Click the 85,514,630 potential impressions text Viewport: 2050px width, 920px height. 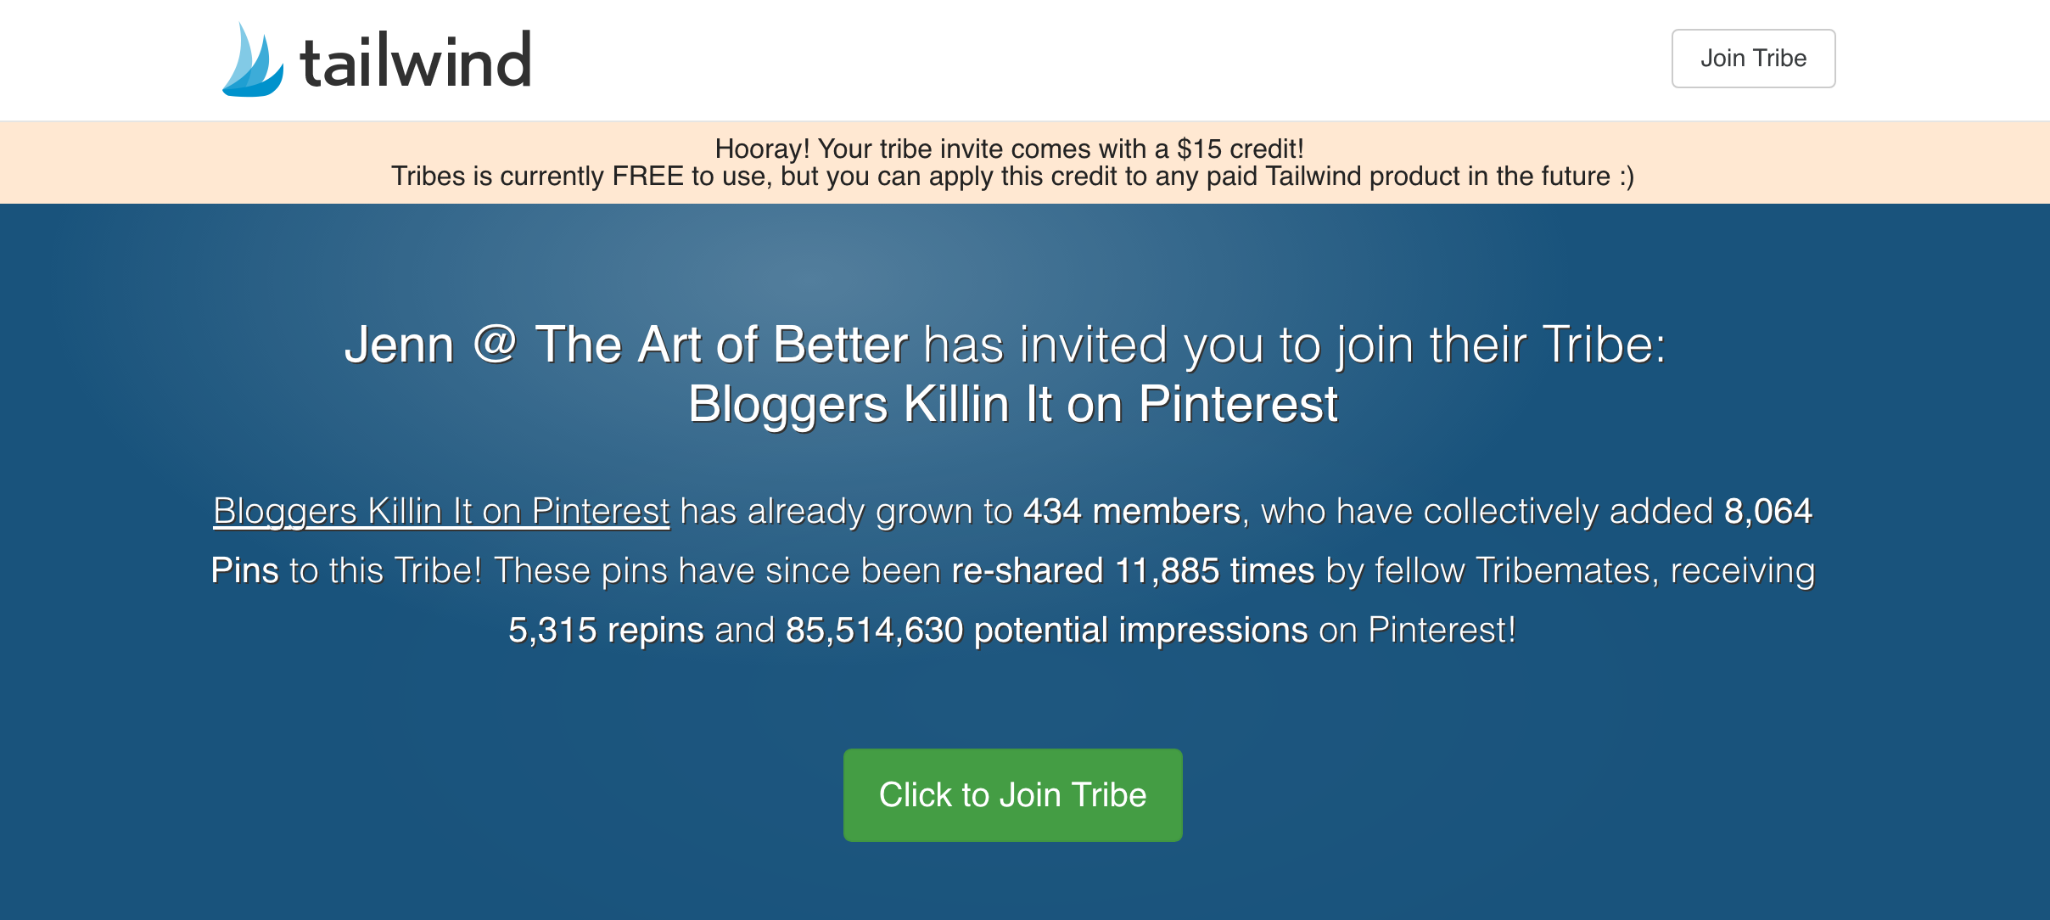tap(1046, 630)
